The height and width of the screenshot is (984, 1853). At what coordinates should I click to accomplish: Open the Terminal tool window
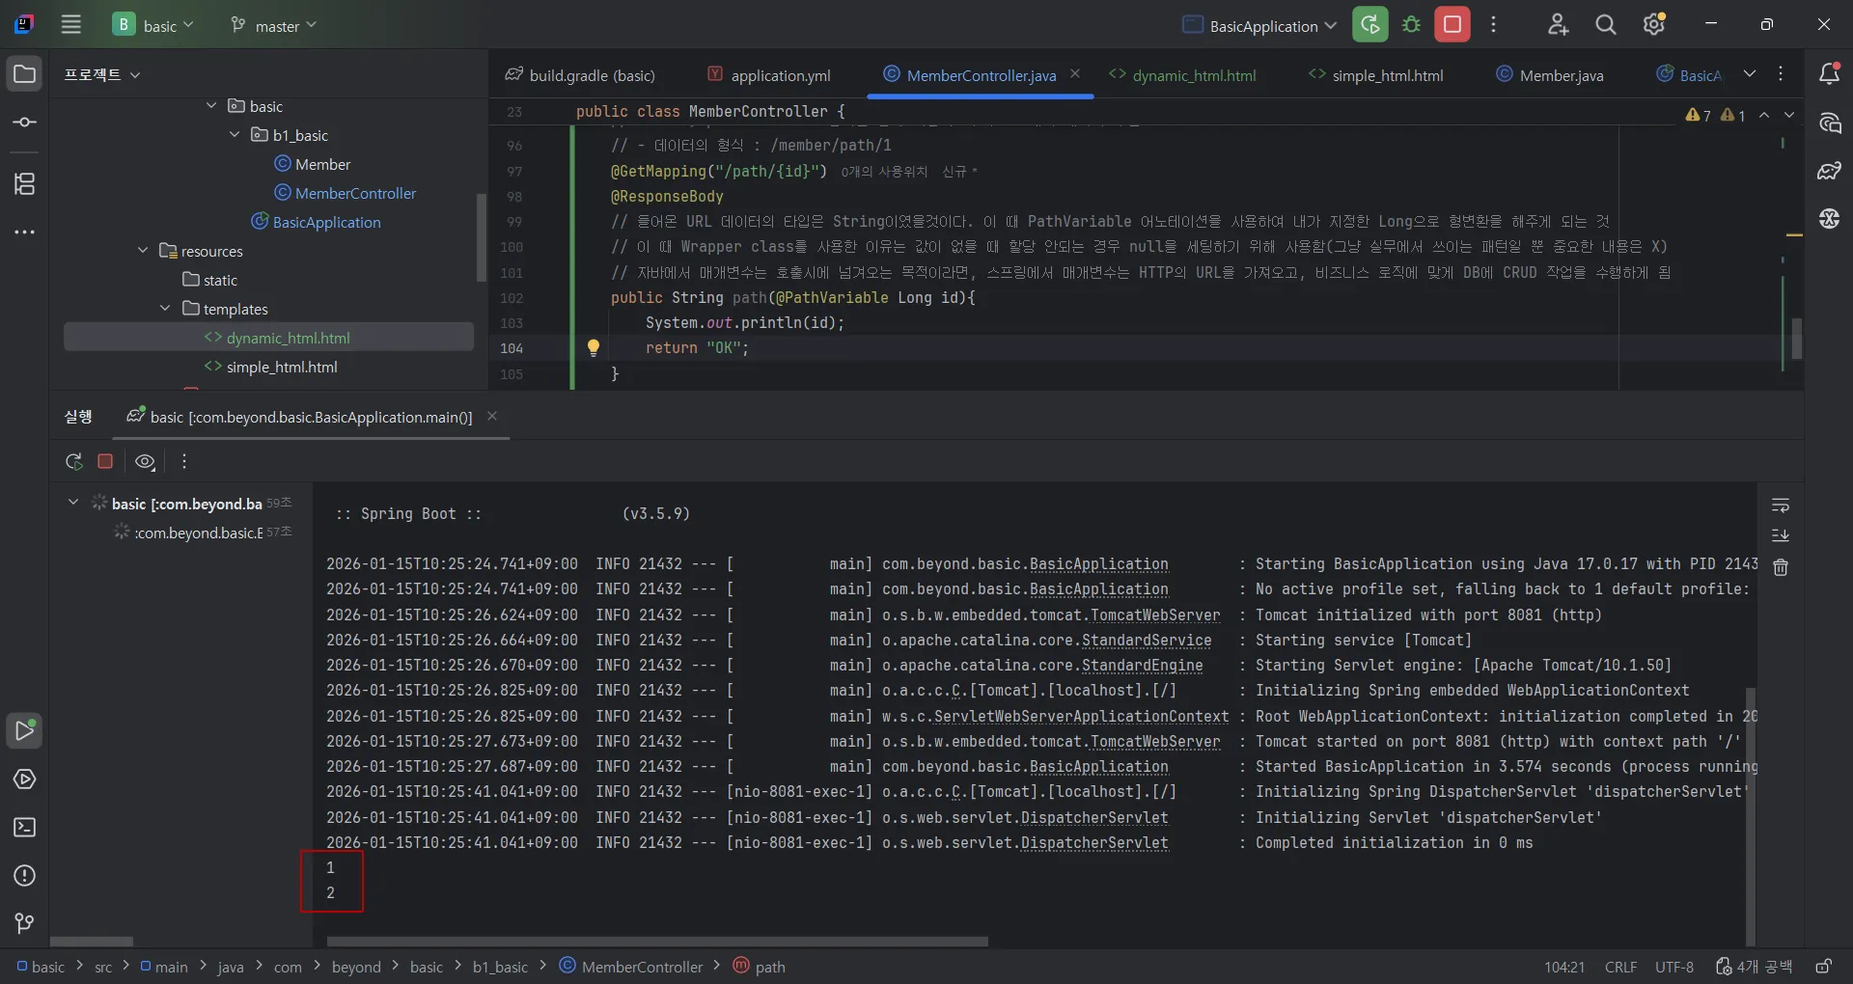coord(25,827)
